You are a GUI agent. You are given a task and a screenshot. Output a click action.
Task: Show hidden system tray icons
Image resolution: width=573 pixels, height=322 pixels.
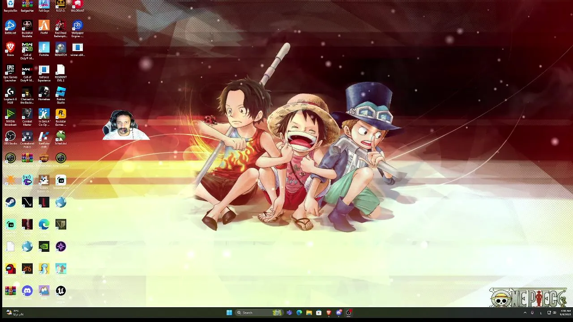[x=525, y=313]
